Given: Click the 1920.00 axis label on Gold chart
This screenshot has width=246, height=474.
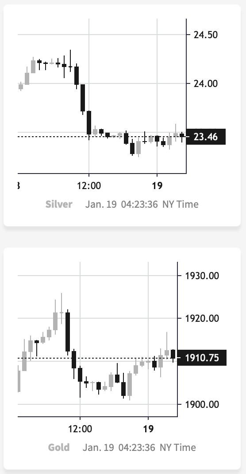Looking at the screenshot, I should point(202,318).
